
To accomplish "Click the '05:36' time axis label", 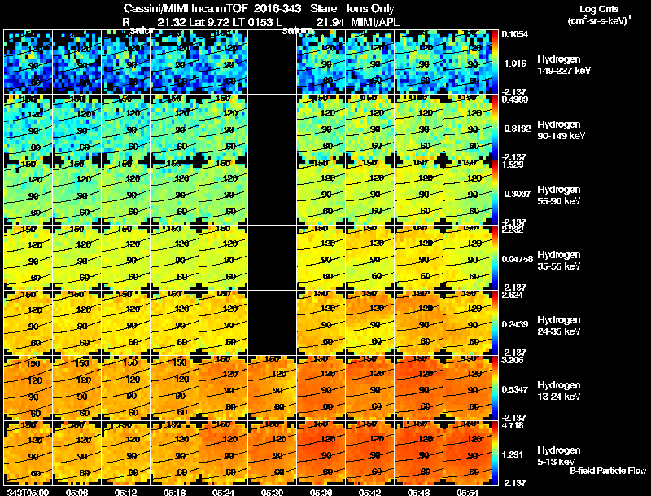I will [x=321, y=492].
